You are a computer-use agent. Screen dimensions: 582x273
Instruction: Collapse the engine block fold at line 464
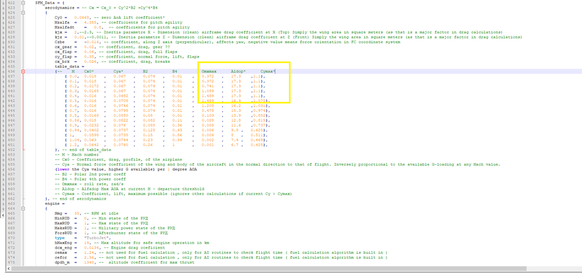(x=23, y=209)
